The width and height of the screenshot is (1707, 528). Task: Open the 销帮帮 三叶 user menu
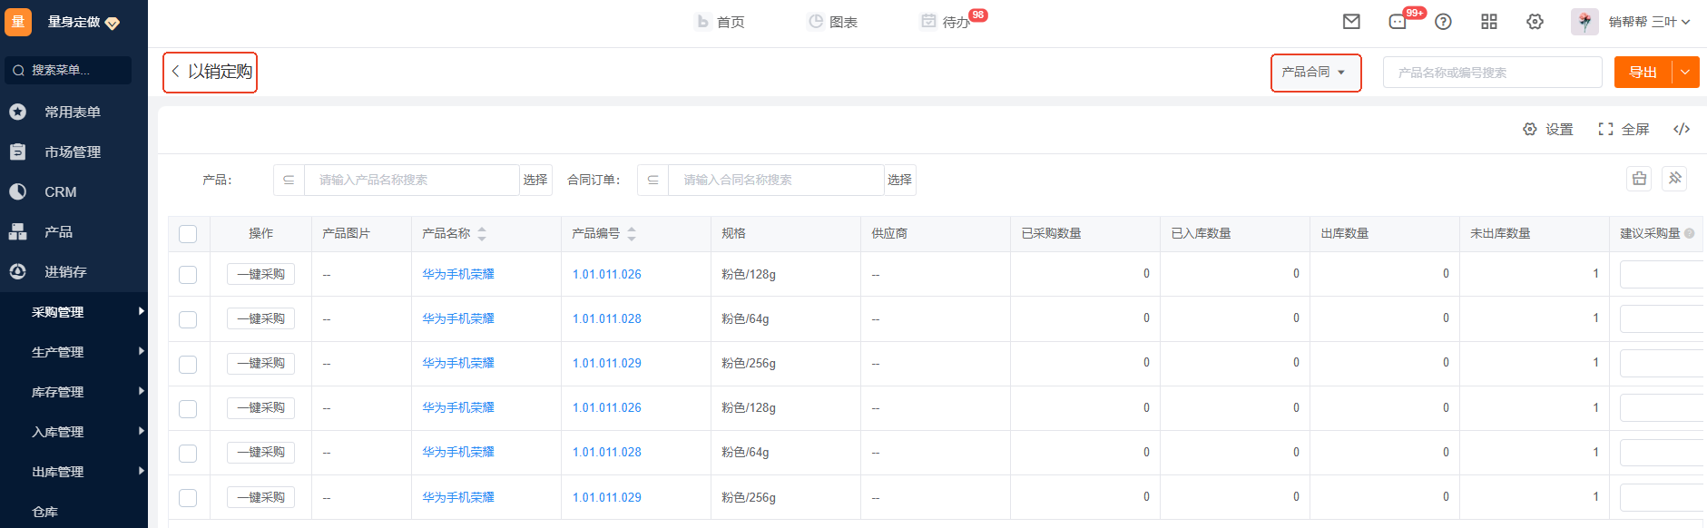[x=1649, y=22]
